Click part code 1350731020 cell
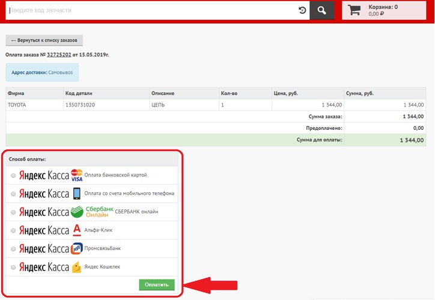The image size is (435, 300). pyautogui.click(x=106, y=105)
